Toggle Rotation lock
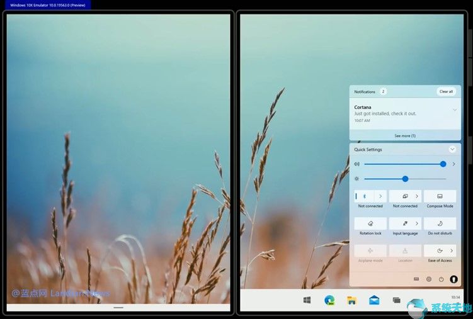Viewport: 473px width, 319px height. click(370, 223)
